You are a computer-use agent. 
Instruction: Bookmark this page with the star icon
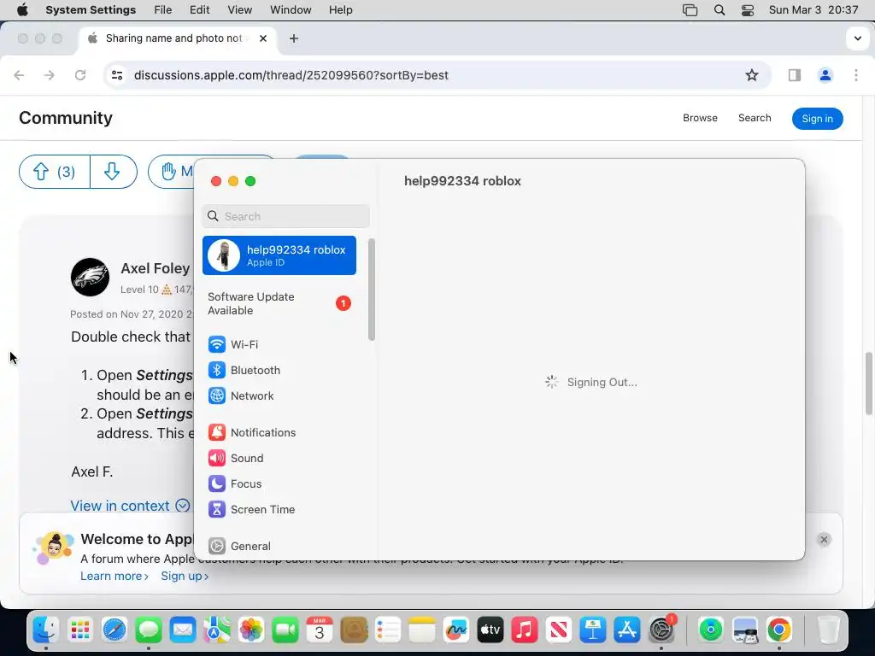point(752,75)
